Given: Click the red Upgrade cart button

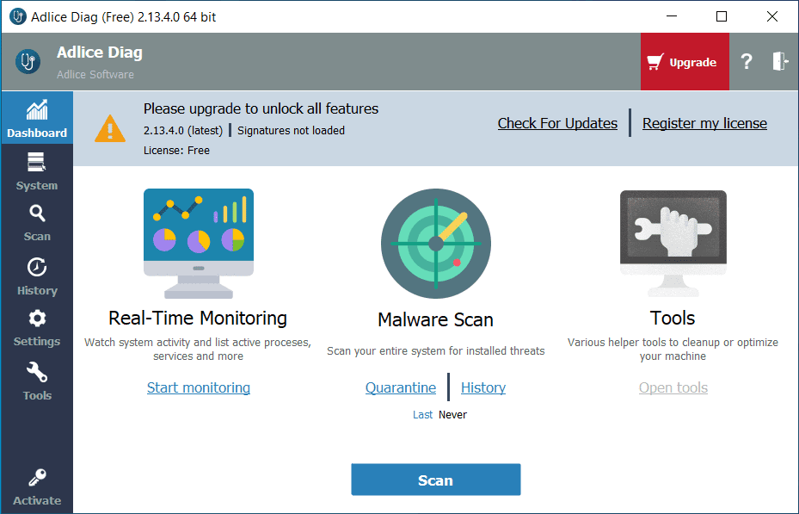Looking at the screenshot, I should [685, 62].
